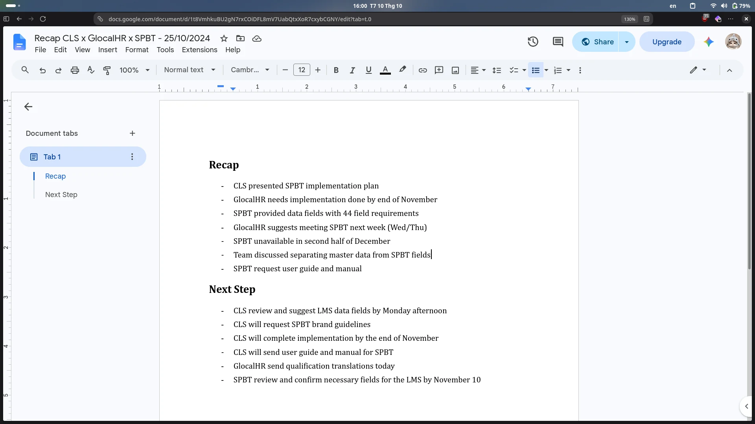The height and width of the screenshot is (424, 755).
Task: Open the zoom level dropdown
Action: (x=134, y=70)
